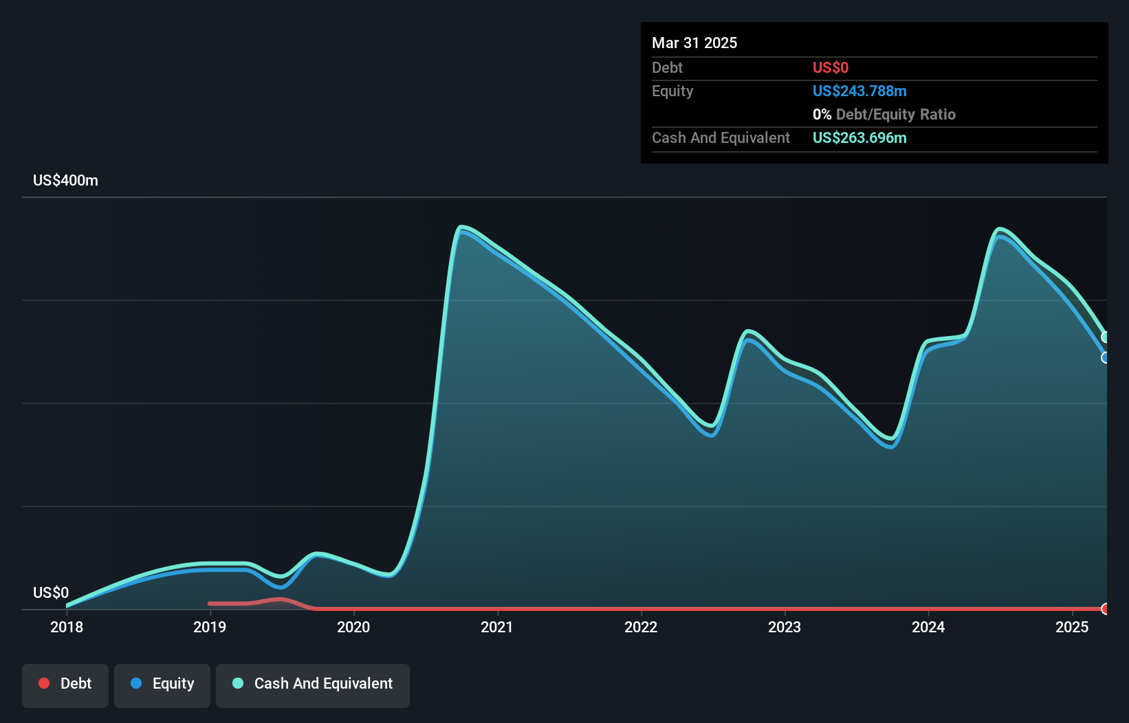Click the 2018 x-axis label
1129x723 pixels.
[x=67, y=627]
